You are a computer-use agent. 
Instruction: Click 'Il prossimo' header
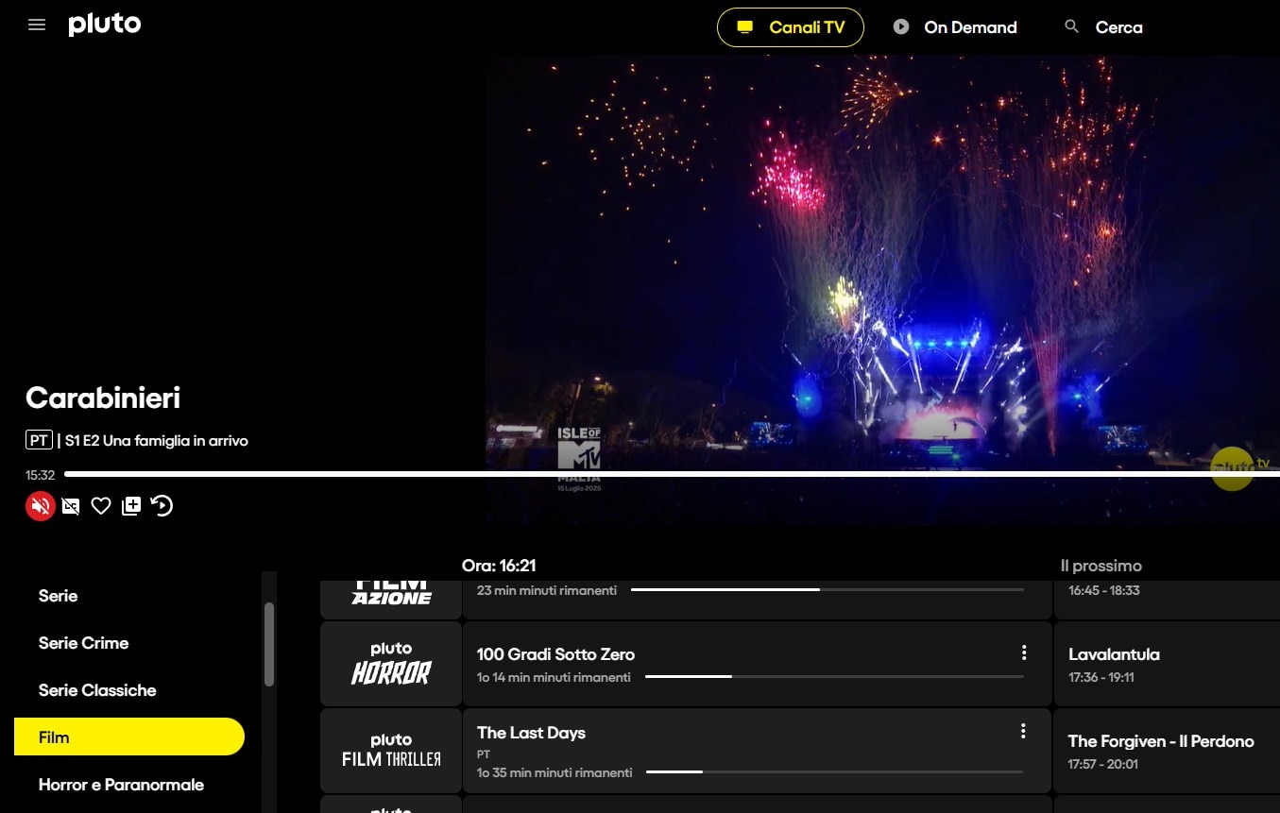tap(1101, 566)
